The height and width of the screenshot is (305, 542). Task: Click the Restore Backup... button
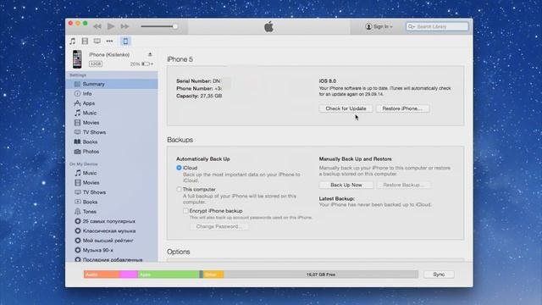(403, 185)
